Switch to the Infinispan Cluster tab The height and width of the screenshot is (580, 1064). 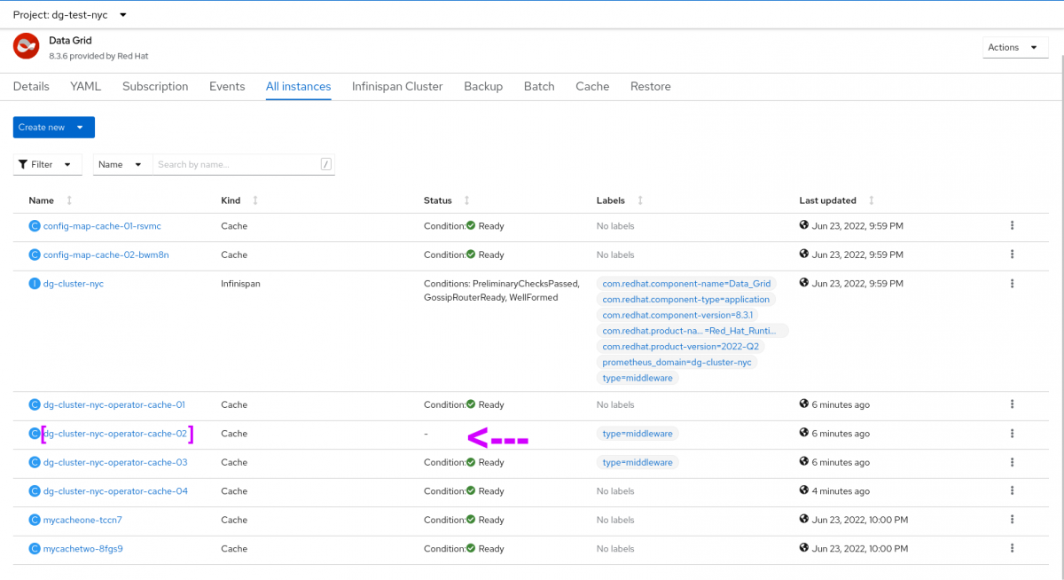pyautogui.click(x=397, y=87)
